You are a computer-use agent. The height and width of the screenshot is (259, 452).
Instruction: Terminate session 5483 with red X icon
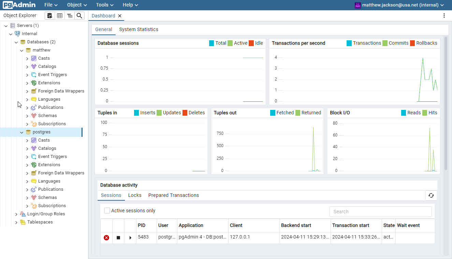[106, 238]
